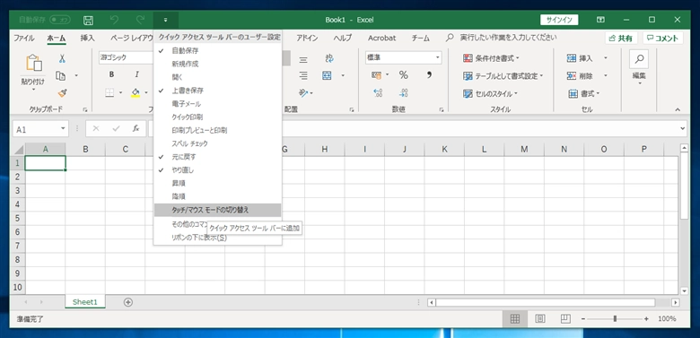The image size is (700, 338).
Task: Select the Sheet1 tab
Action: tap(85, 302)
